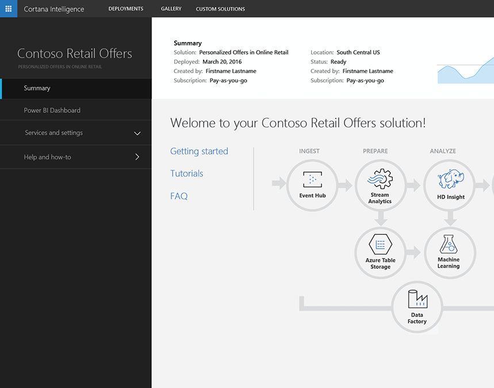Click Help and how-to sidebar label

click(x=48, y=157)
